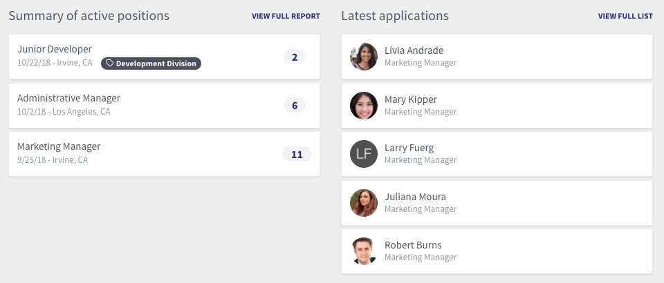
Task: Click Juliana Moura's profile photo
Action: (363, 203)
